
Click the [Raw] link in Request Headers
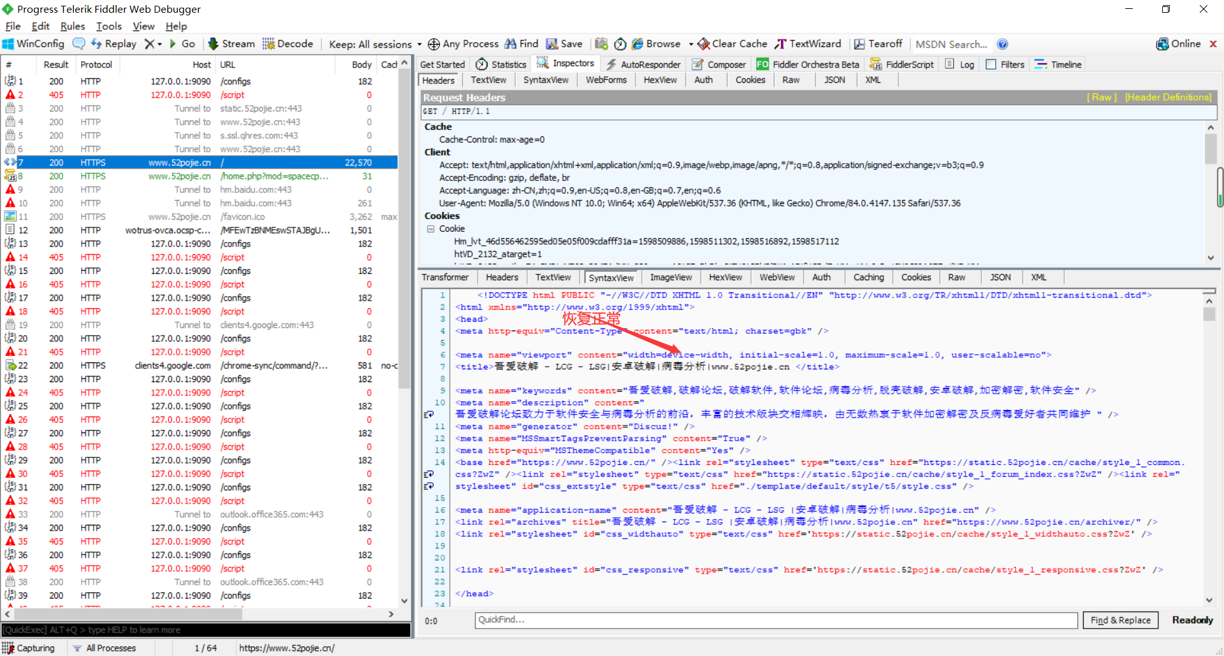click(1102, 97)
